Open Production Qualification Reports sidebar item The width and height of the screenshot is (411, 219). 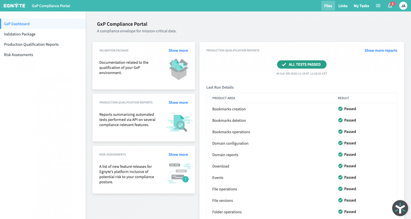point(31,44)
